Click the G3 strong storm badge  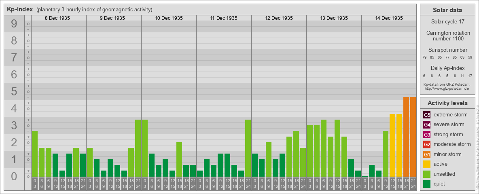click(x=427, y=135)
